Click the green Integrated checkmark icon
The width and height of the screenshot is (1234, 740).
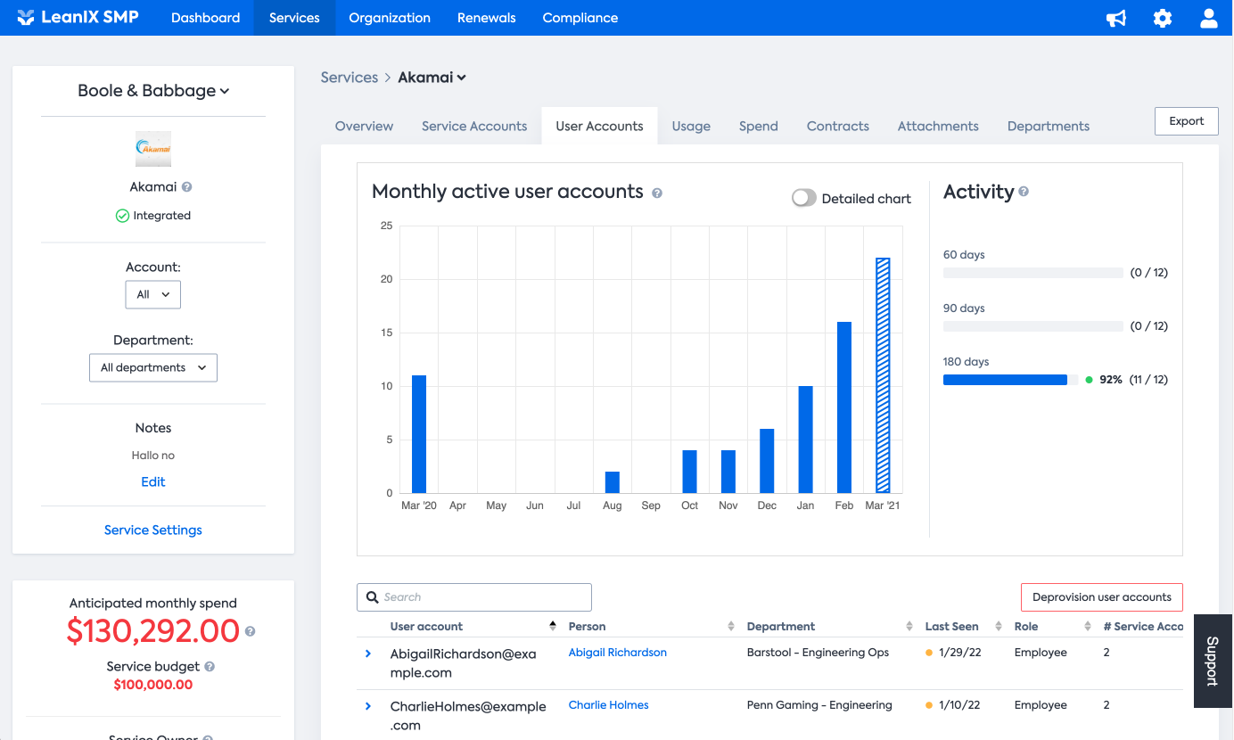point(122,216)
